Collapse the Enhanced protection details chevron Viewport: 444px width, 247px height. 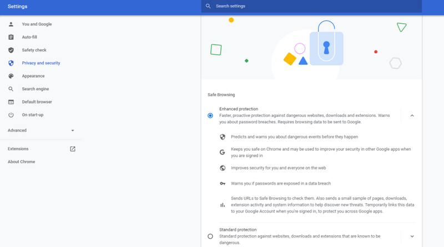pyautogui.click(x=412, y=116)
